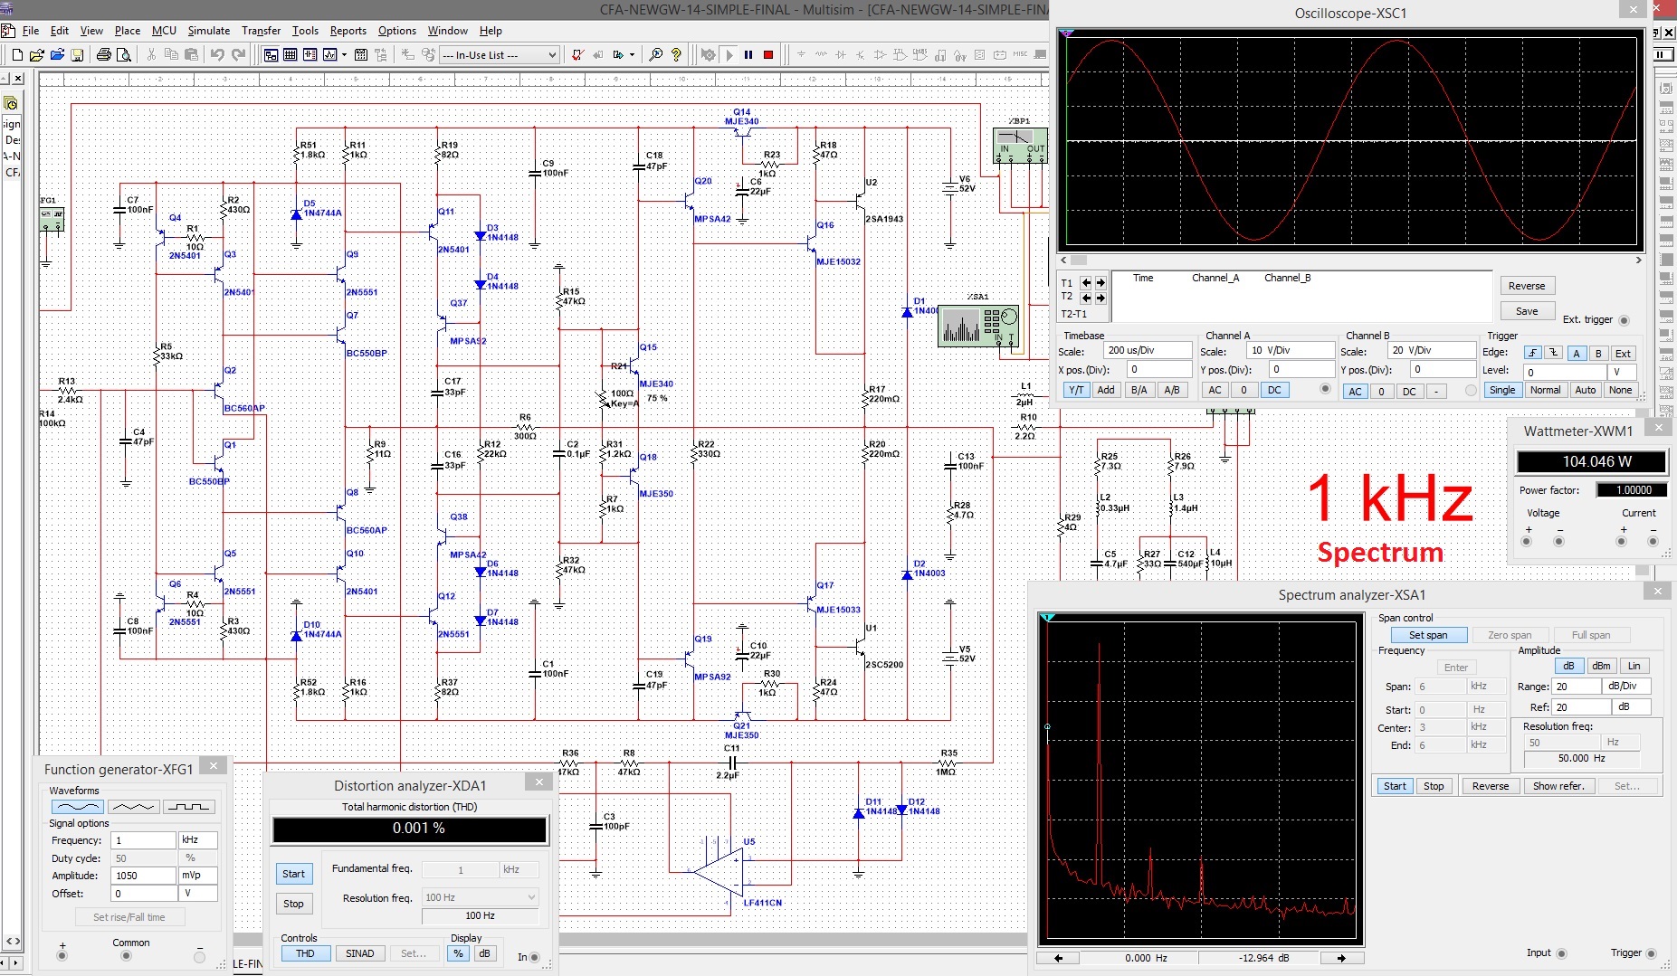Screen dimensions: 1677x976
Task: Switch distortion analyzer to SINAD mode
Action: [359, 953]
